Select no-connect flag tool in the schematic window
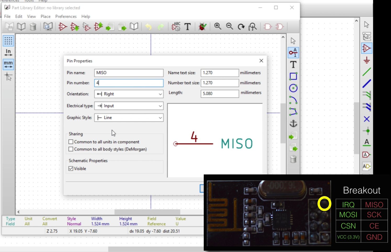Image resolution: width=391 pixels, height=252 pixels. coord(367,119)
